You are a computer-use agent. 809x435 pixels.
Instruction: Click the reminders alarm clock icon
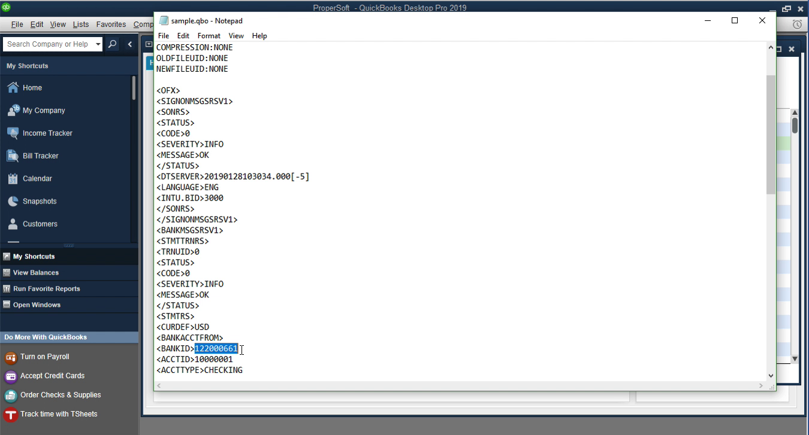click(797, 25)
